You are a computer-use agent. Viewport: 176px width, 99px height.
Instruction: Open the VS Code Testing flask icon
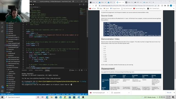[2, 27]
